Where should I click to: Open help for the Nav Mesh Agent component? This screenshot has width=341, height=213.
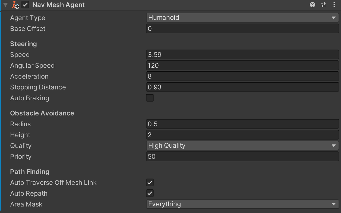click(x=312, y=5)
